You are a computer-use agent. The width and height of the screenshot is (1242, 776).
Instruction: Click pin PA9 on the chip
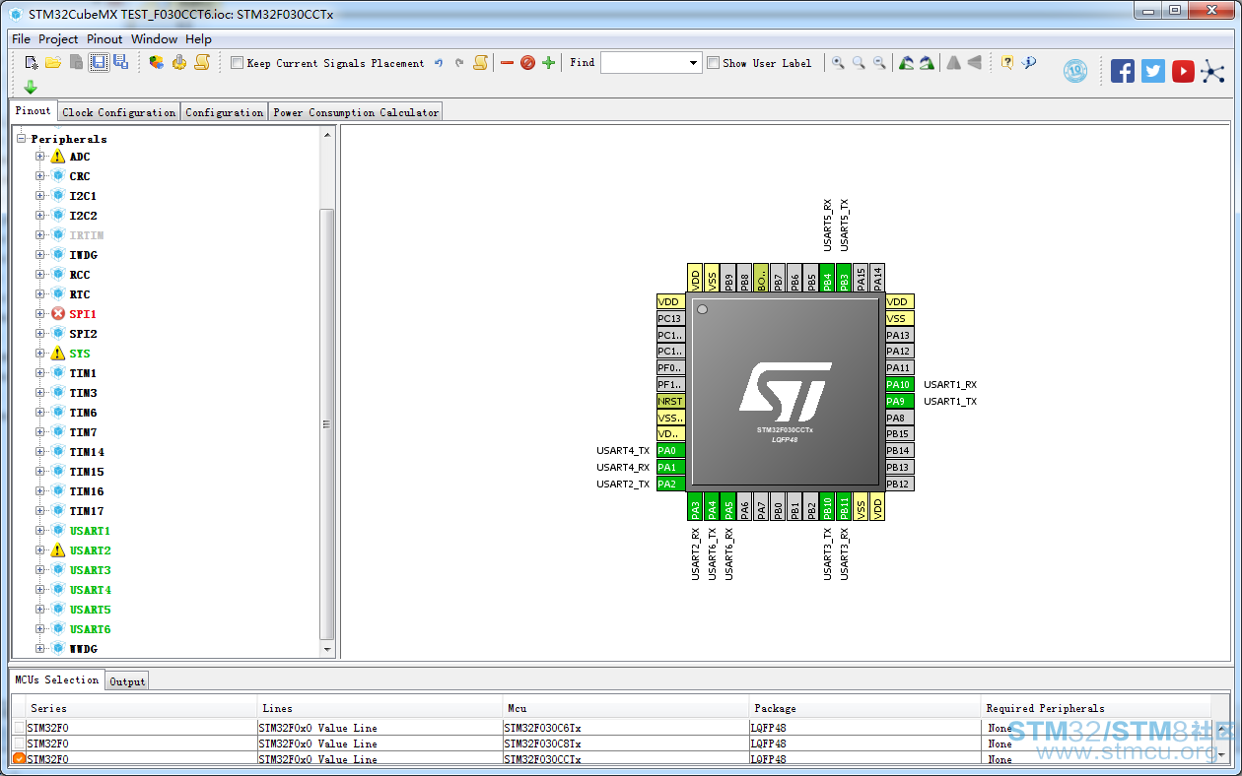click(x=900, y=401)
